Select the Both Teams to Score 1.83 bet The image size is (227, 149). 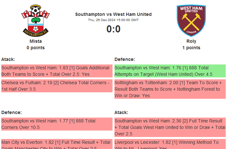[x=57, y=71]
